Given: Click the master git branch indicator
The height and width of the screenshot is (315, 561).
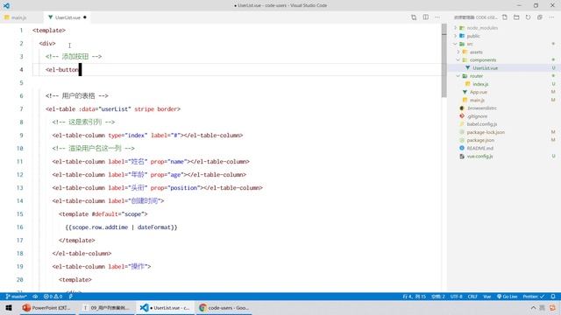Looking at the screenshot, I should [16, 297].
